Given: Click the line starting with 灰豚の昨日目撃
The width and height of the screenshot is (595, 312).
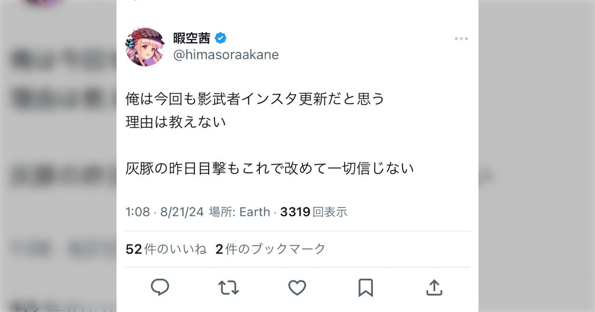Looking at the screenshot, I should (270, 169).
